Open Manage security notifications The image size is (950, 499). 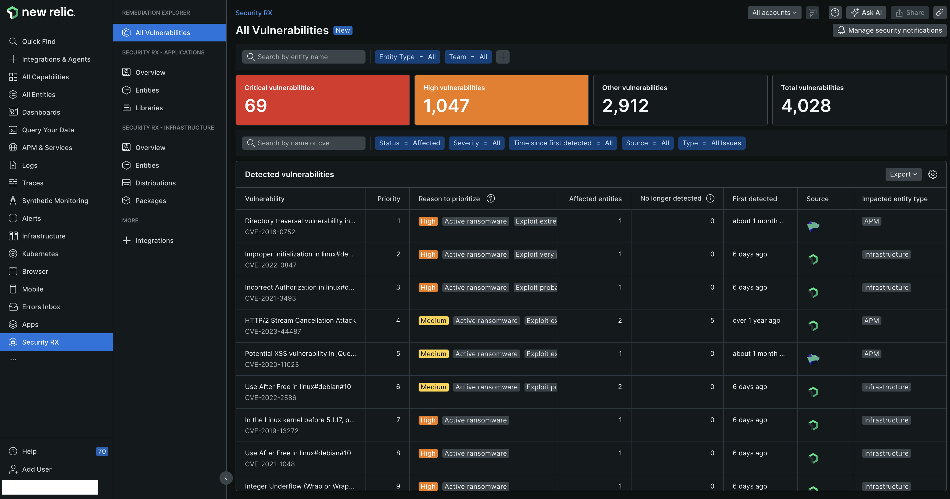889,30
